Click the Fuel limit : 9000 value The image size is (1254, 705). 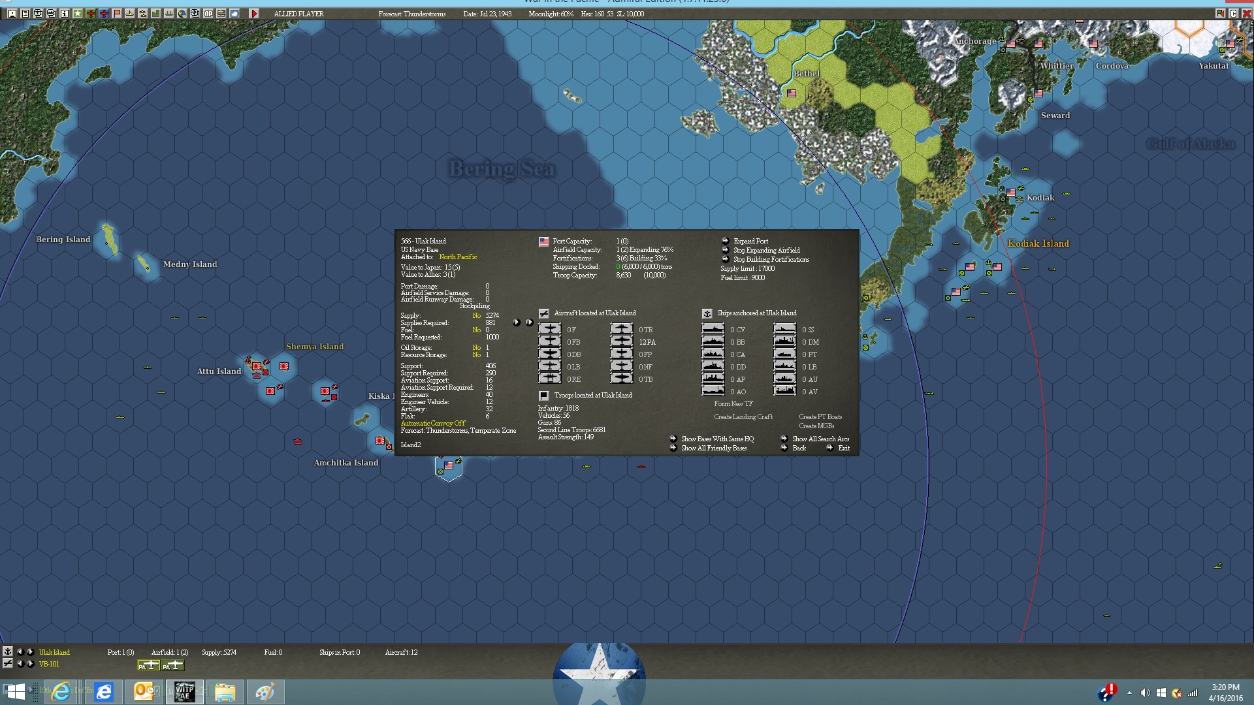(x=743, y=278)
